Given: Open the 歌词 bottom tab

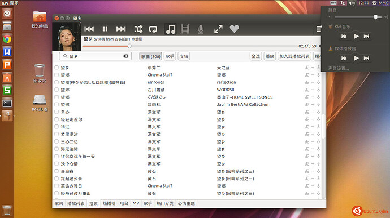Looking at the screenshot, I should click(x=59, y=203).
